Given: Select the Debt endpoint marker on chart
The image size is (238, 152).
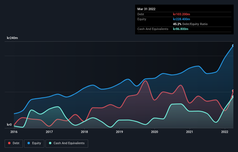Looking at the screenshot, I should tap(233, 91).
